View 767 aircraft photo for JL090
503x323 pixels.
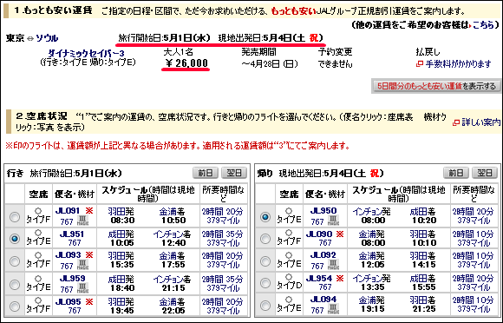[x=324, y=243]
